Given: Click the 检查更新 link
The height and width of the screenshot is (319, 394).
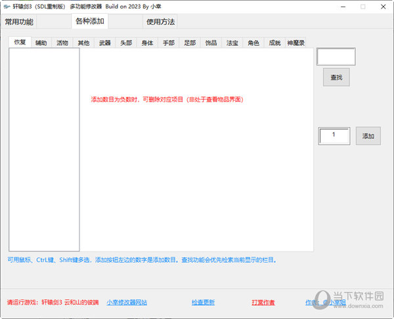Looking at the screenshot, I should 203,303.
